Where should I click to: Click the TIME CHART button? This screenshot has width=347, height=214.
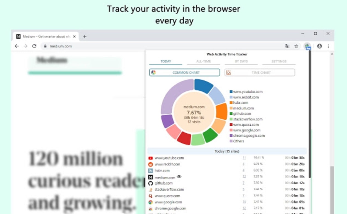coord(260,72)
